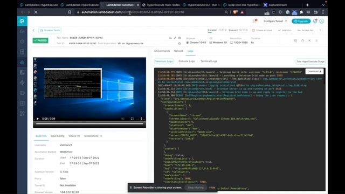Screen dimensions: 345x194
Task: Expand the browser tab list chevron
Action: pos(323,5)
